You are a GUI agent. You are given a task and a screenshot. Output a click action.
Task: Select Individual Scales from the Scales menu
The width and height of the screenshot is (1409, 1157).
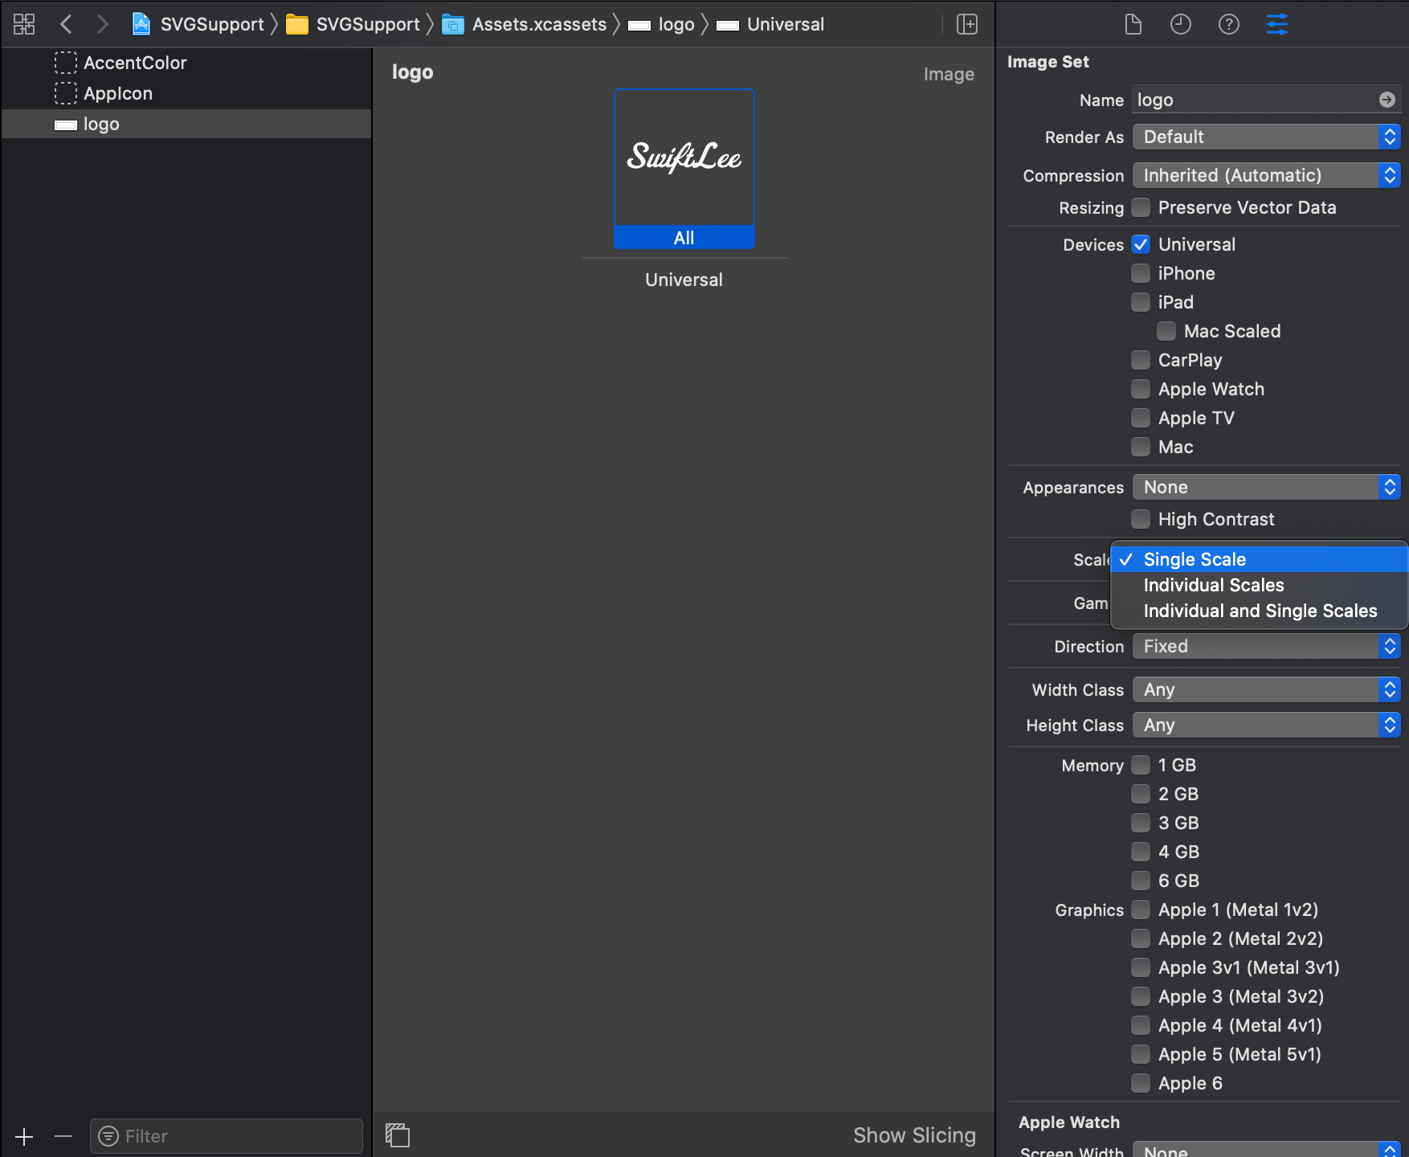pyautogui.click(x=1213, y=585)
